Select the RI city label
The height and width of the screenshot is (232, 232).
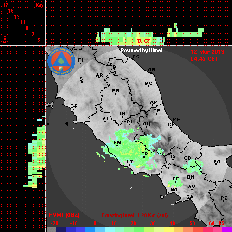click(129, 122)
